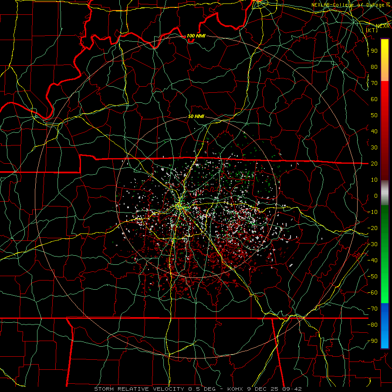Pick the bright green segment near the -60 label
392x392 pixels.
(385, 296)
